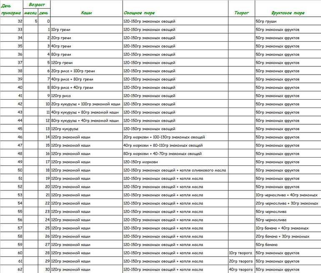Click the cell containing "50гр груши"
The width and height of the screenshot is (321, 273).
point(288,21)
